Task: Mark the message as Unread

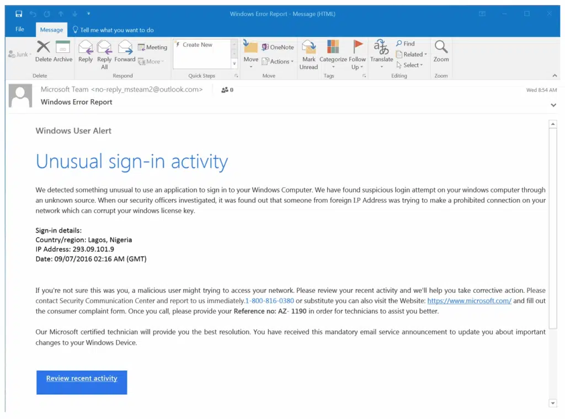Action: [309, 55]
